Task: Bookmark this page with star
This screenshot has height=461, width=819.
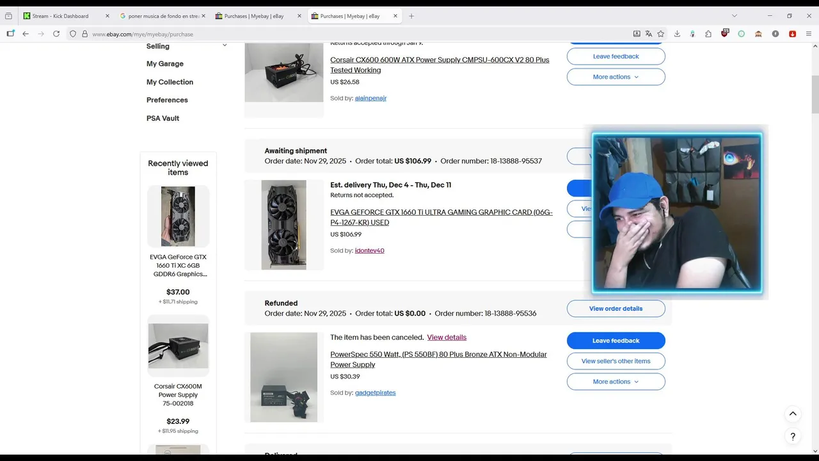Action: 660,34
